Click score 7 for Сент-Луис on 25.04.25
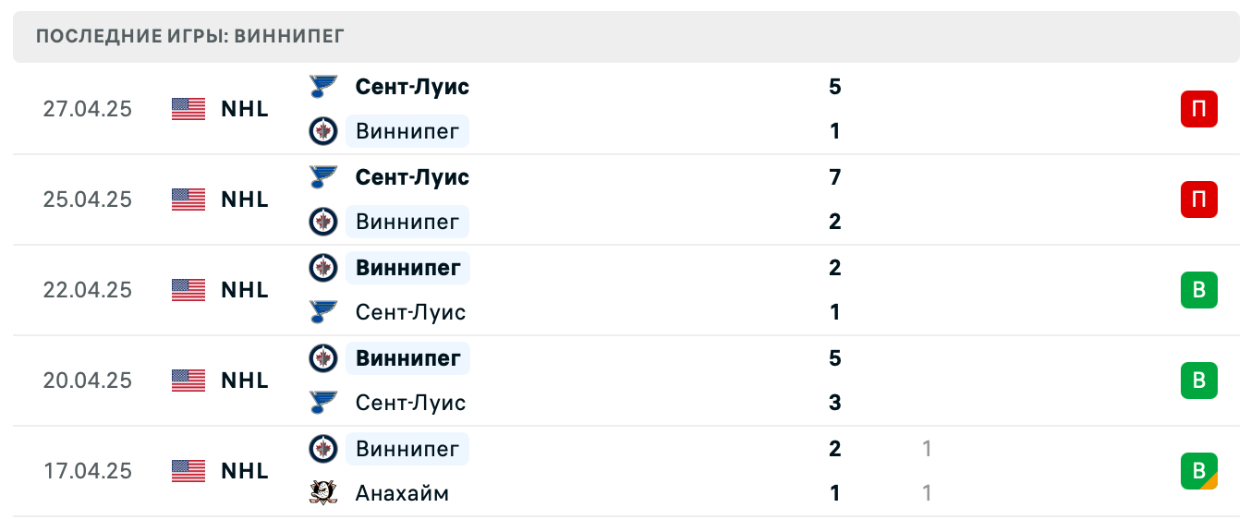1251x532 pixels. pos(834,177)
